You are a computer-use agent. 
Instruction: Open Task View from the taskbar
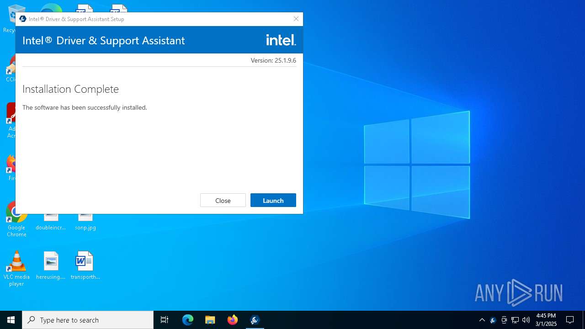(165, 320)
